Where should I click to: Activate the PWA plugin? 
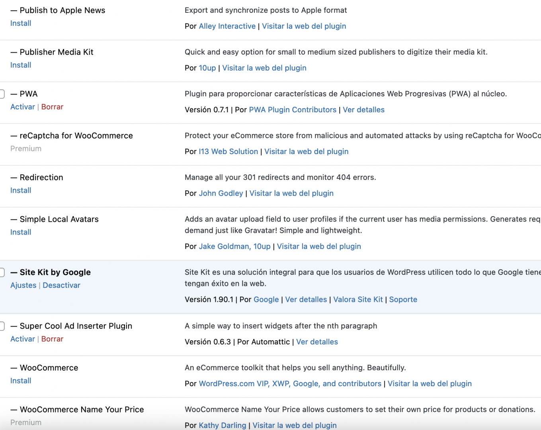pyautogui.click(x=23, y=107)
